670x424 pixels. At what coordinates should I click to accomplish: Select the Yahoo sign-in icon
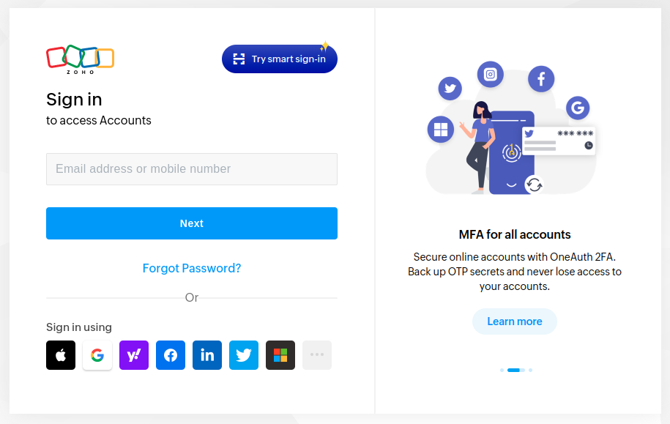[x=134, y=355]
